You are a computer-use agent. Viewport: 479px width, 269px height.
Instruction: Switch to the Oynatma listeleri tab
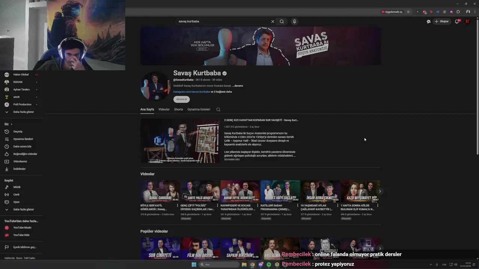(x=199, y=109)
